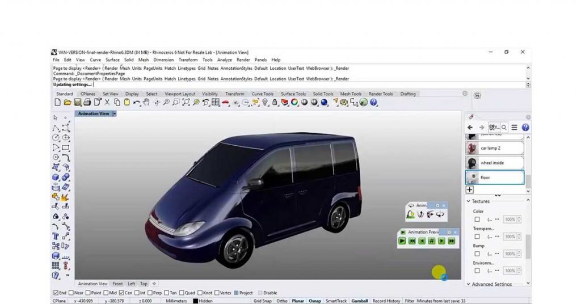Click the black Hidden layer color swatch
581x304 pixels.
[x=195, y=301]
